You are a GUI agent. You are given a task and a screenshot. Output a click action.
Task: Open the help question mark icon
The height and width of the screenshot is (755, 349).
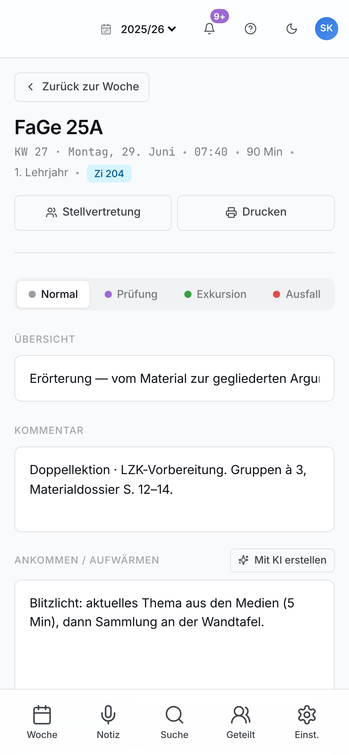point(251,29)
